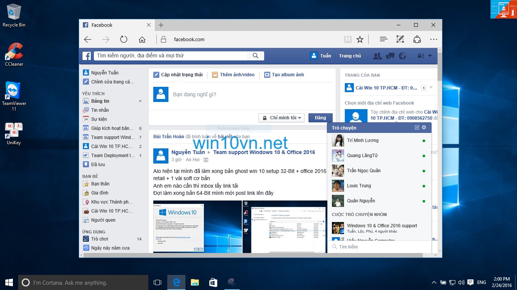Open Action Center notification icon
This screenshot has width=517, height=290.
pyautogui.click(x=470, y=282)
